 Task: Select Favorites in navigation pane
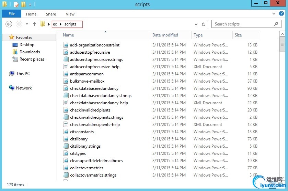pyautogui.click(x=24, y=38)
